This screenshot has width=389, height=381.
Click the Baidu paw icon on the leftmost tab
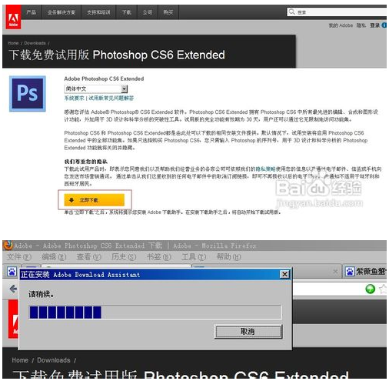(12, 271)
